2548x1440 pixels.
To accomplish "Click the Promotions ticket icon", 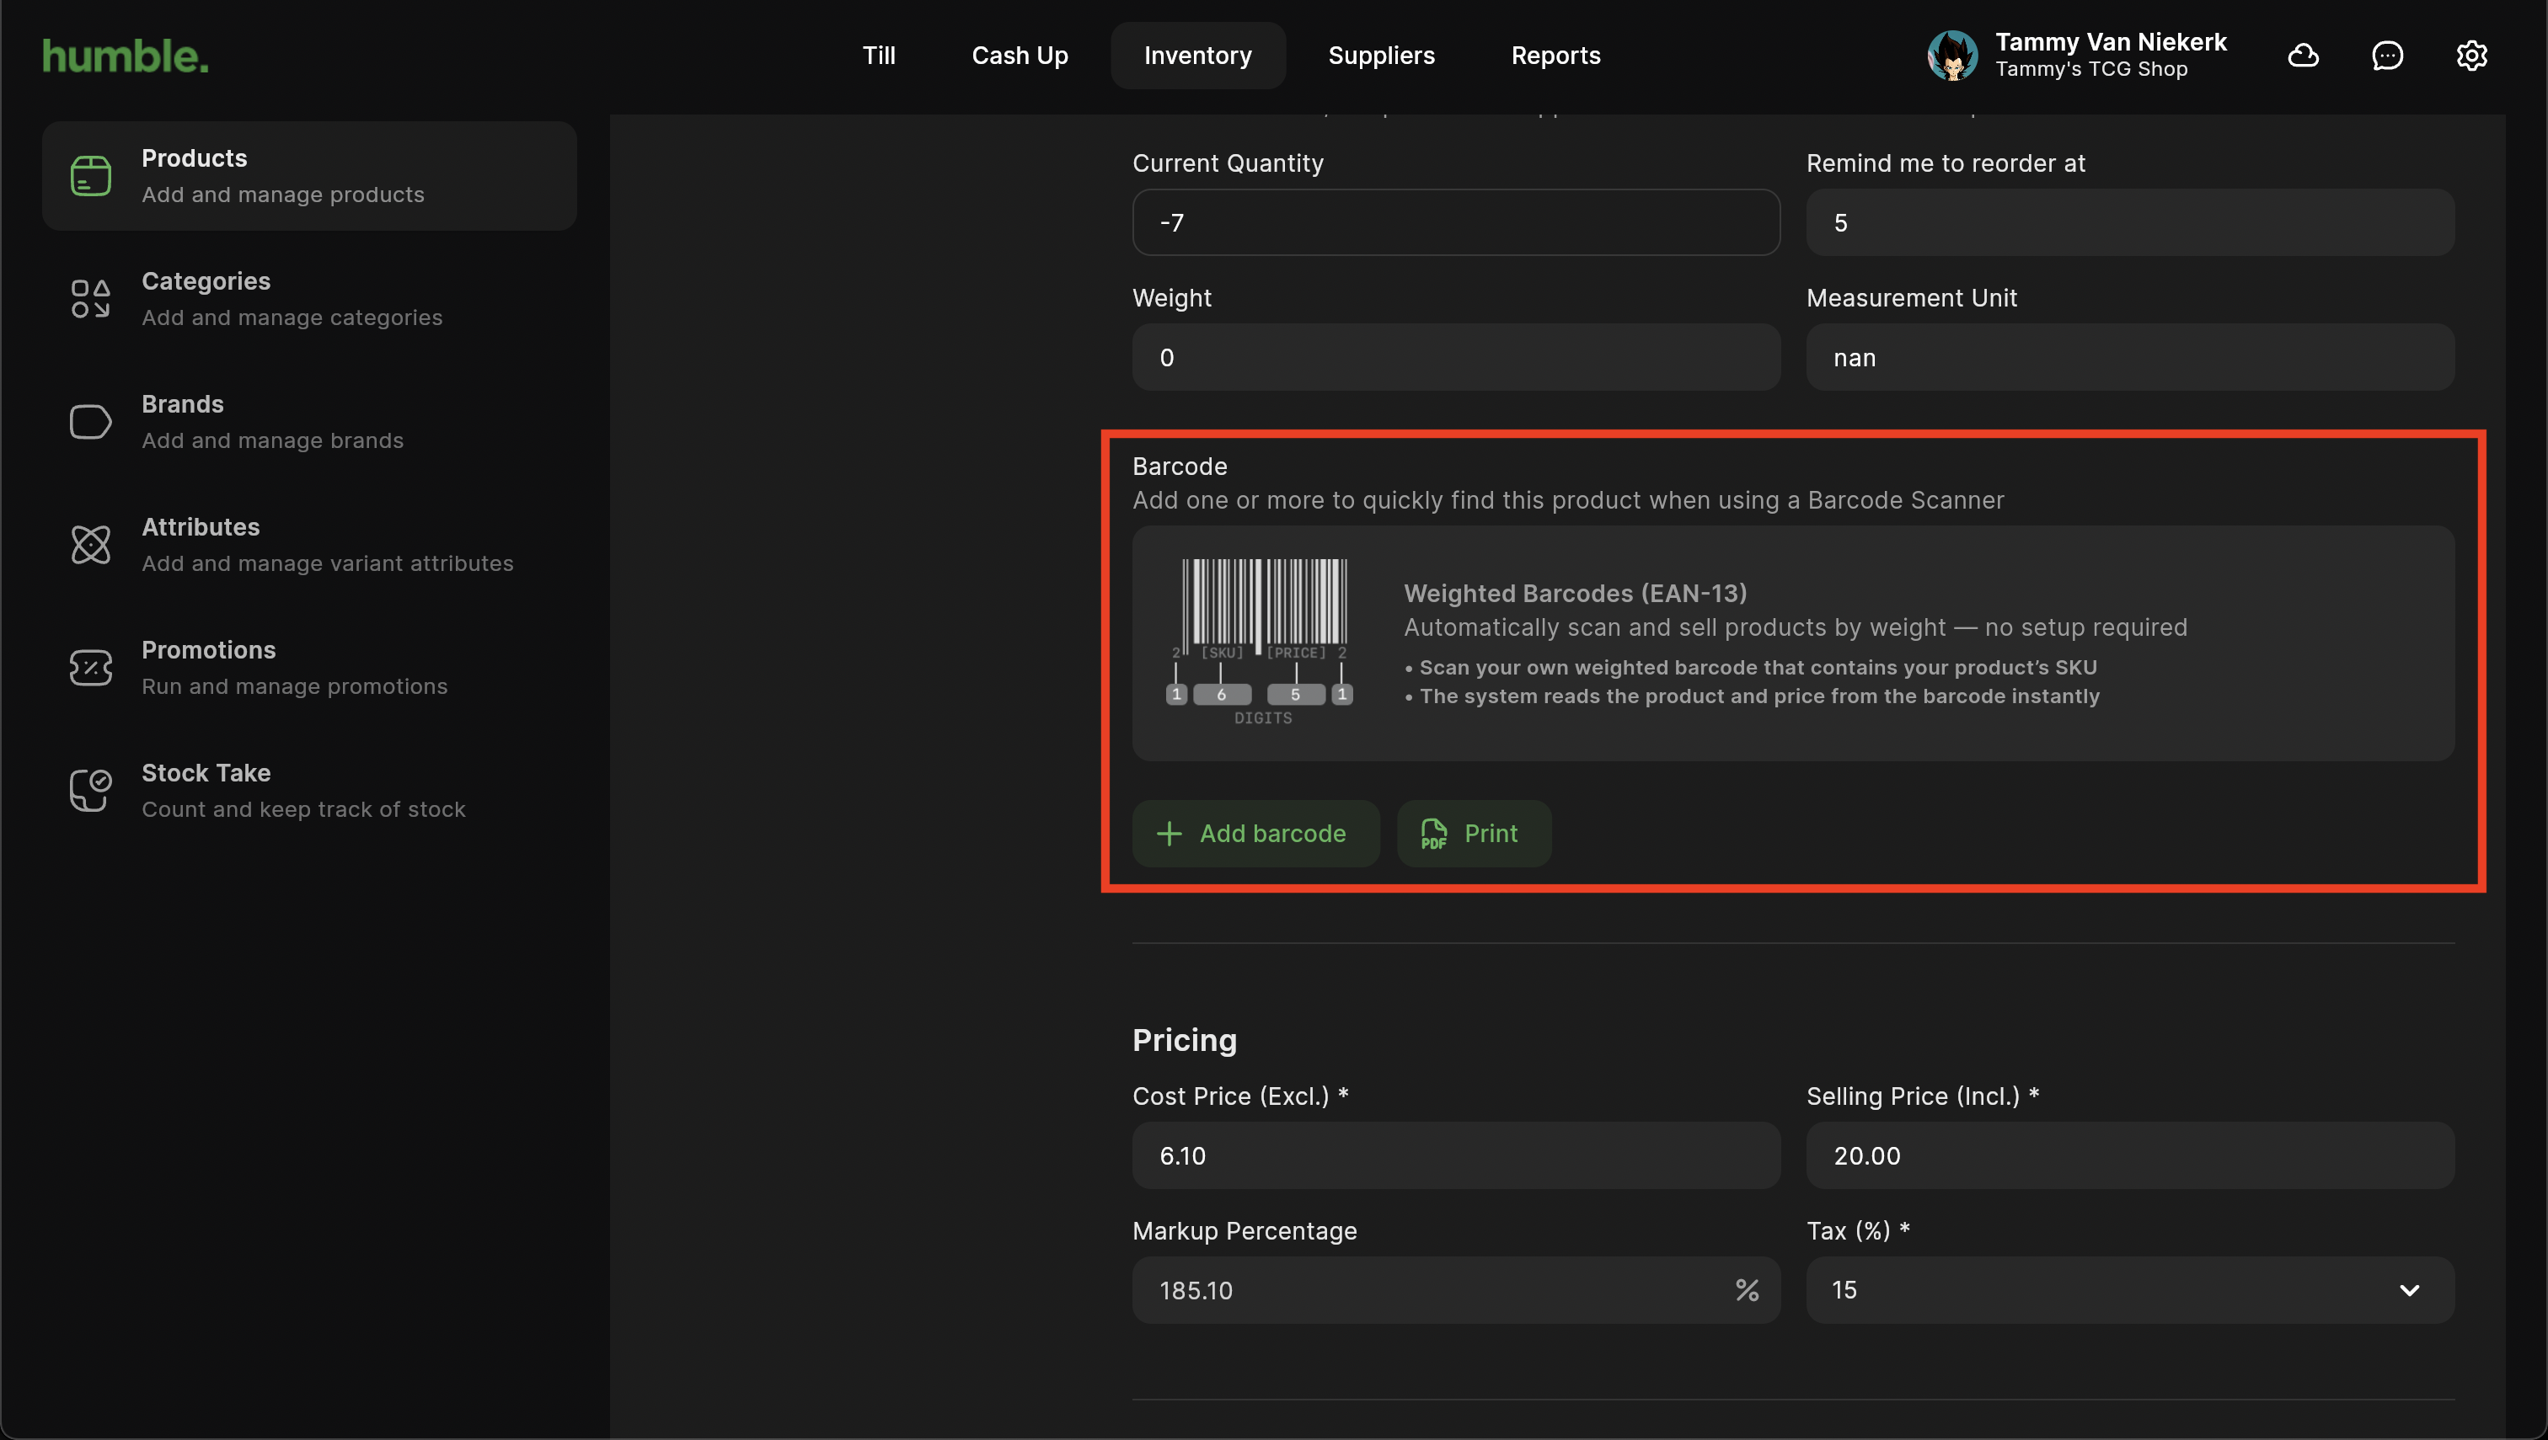I will pos(90,668).
